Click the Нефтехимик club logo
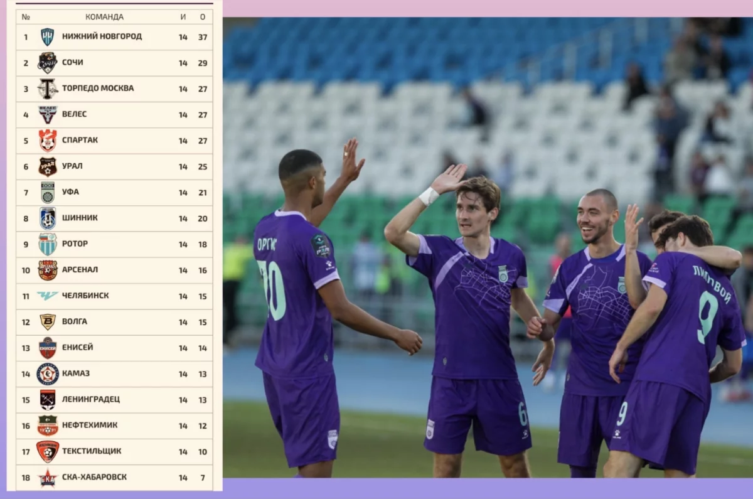 pos(47,426)
